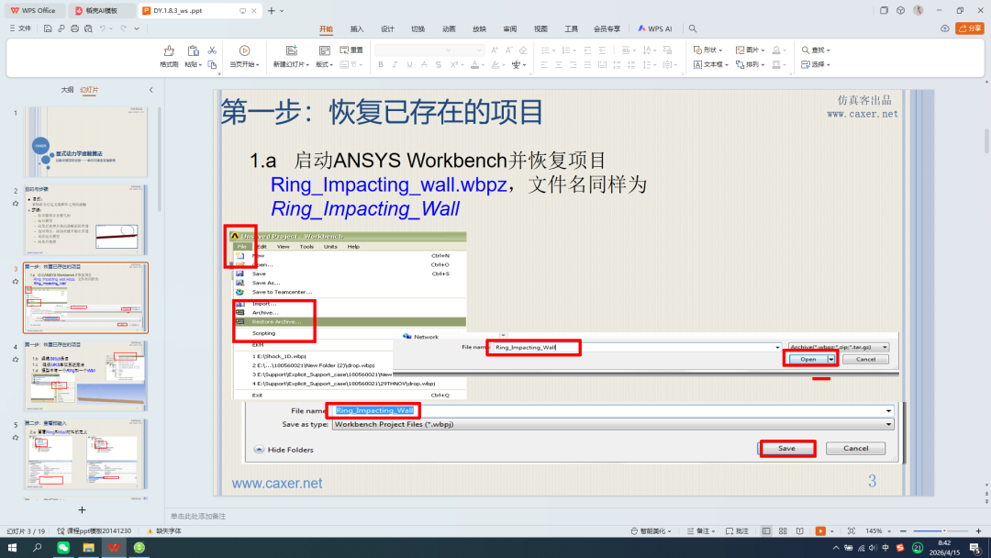Click the Search magnifier in ribbon tab bar
This screenshot has height=558, width=991.
point(693,28)
